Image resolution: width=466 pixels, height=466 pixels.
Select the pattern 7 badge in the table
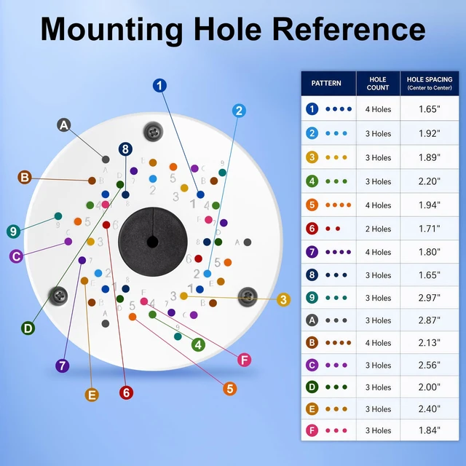[312, 252]
